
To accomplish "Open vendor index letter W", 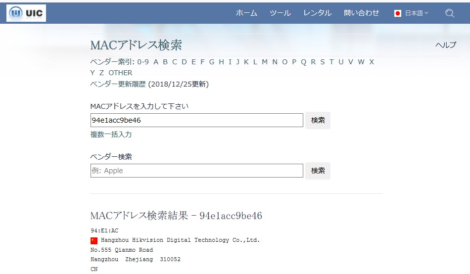I will point(361,62).
